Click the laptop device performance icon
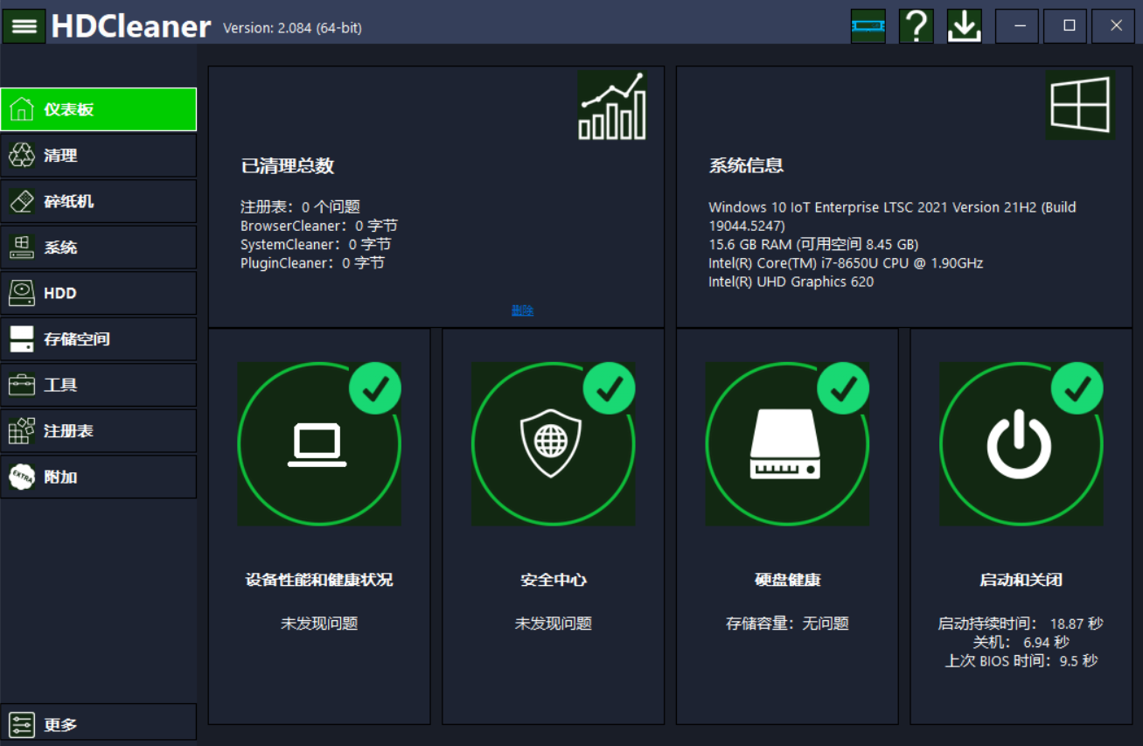This screenshot has width=1143, height=746. click(317, 444)
